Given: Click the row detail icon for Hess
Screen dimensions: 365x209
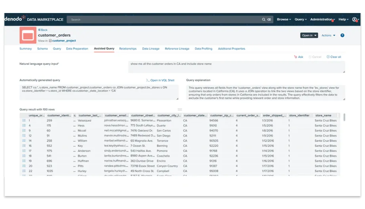Looking at the screenshot, I should [24, 125].
